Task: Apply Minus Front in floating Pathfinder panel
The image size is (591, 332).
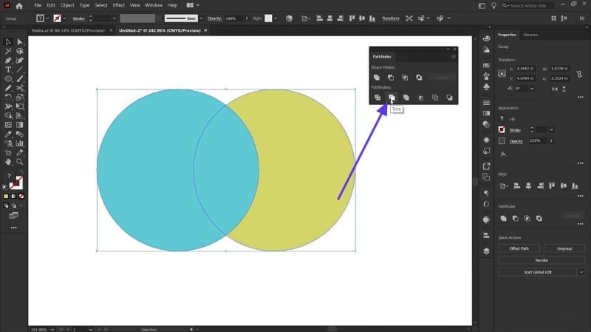Action: point(391,78)
